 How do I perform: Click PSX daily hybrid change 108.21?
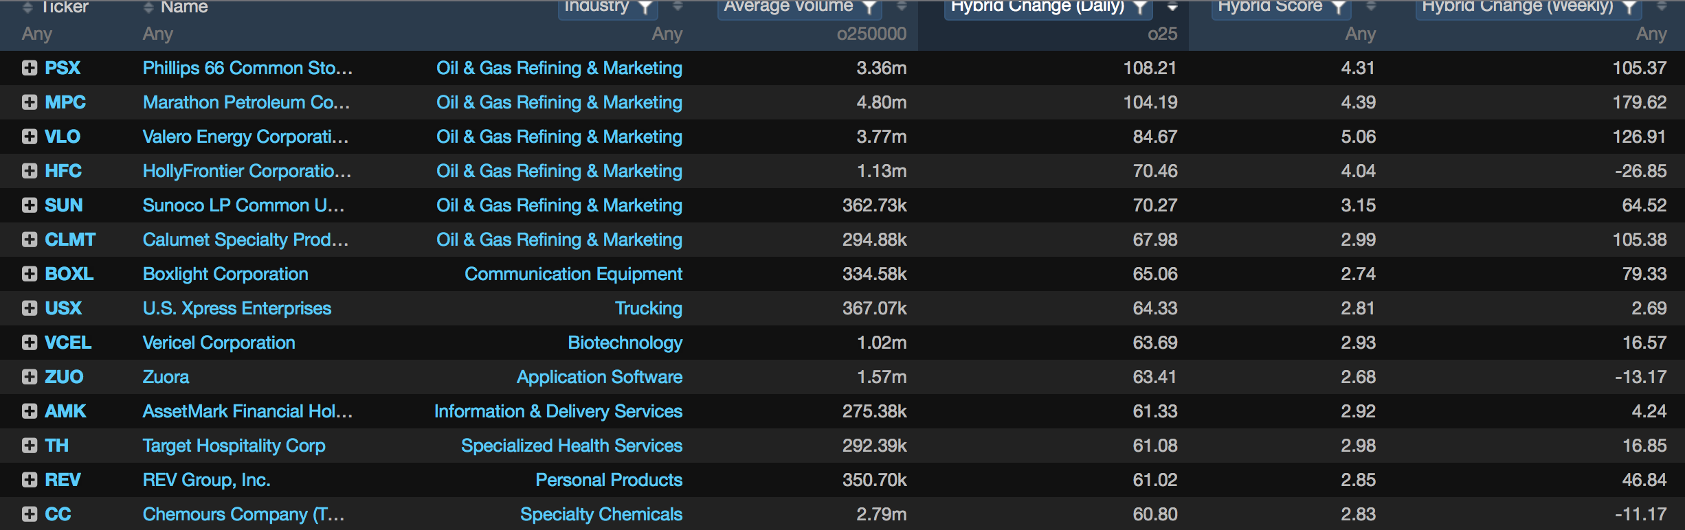tap(1150, 68)
